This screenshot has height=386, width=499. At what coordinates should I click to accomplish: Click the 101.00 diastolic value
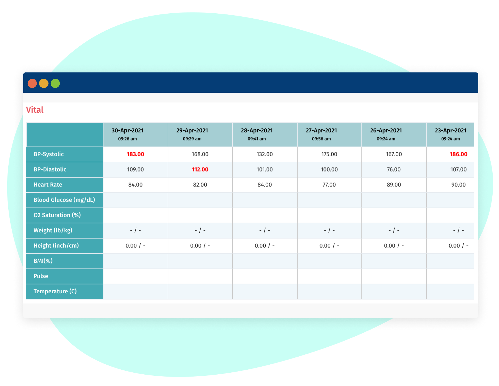coord(265,170)
